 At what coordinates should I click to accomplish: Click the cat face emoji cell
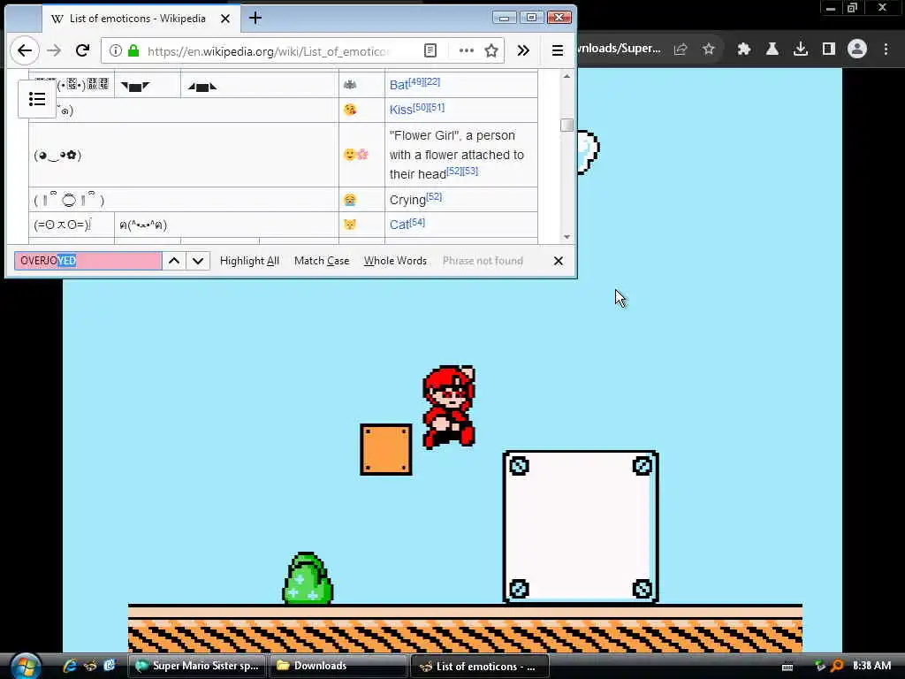pos(350,224)
